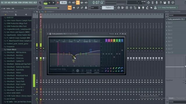Screen dimensions: 186x104
Task: Open the Playlist view icon
Action: [119, 8]
